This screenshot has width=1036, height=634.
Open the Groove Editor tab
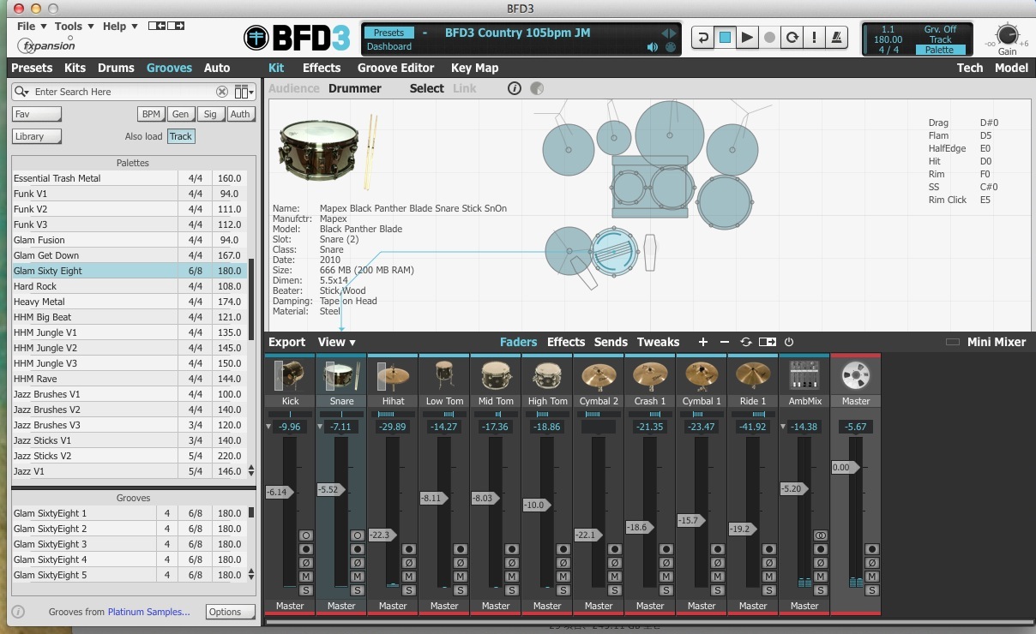tap(395, 68)
